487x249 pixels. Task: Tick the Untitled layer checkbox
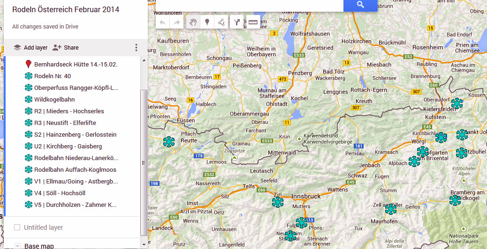coord(17,227)
